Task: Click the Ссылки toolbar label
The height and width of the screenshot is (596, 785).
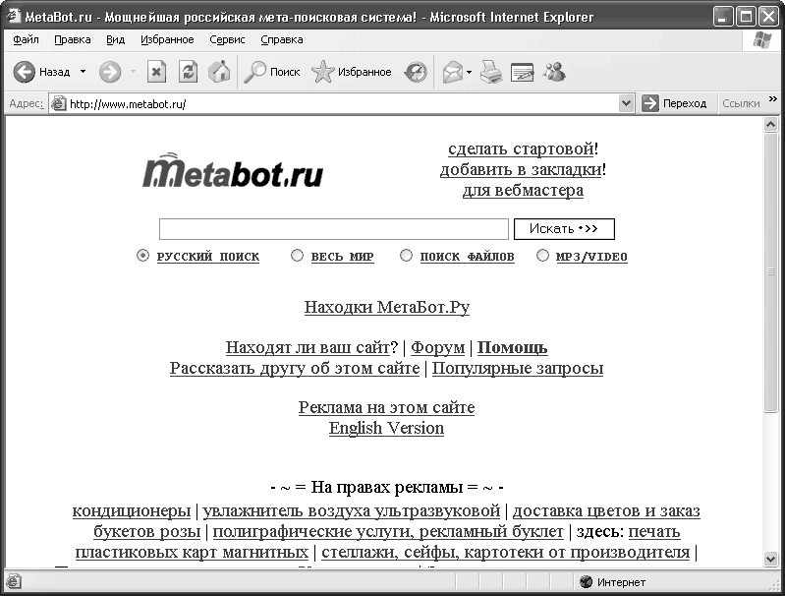Action: (741, 103)
